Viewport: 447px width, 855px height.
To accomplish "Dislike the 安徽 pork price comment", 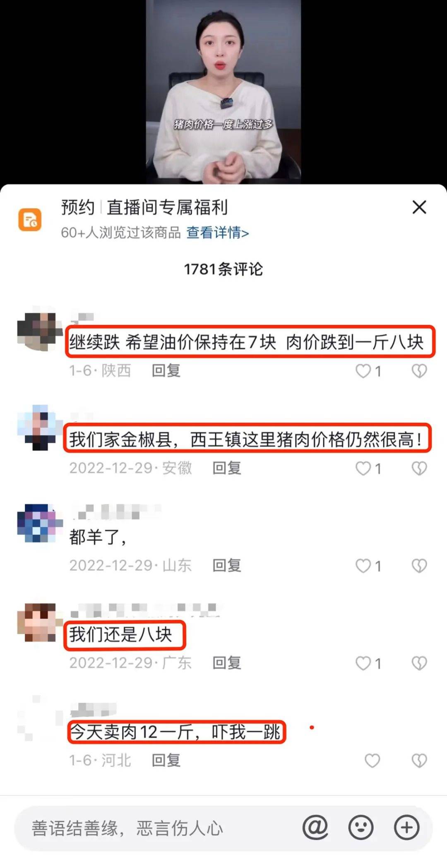I will click(x=419, y=469).
